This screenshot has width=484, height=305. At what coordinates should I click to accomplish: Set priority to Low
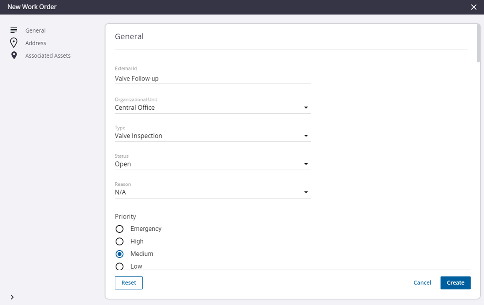[x=120, y=266]
